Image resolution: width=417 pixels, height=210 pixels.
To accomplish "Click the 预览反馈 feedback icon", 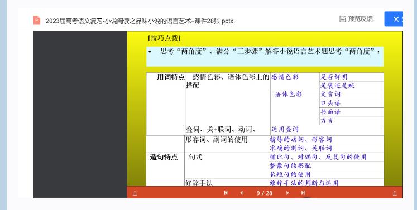I will [x=343, y=19].
